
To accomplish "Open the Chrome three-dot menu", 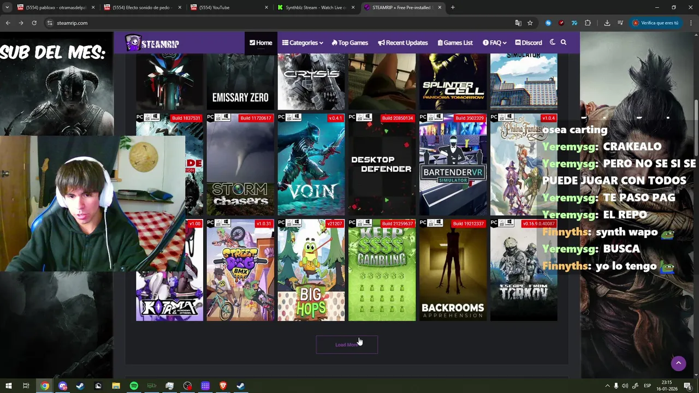I will coord(691,23).
